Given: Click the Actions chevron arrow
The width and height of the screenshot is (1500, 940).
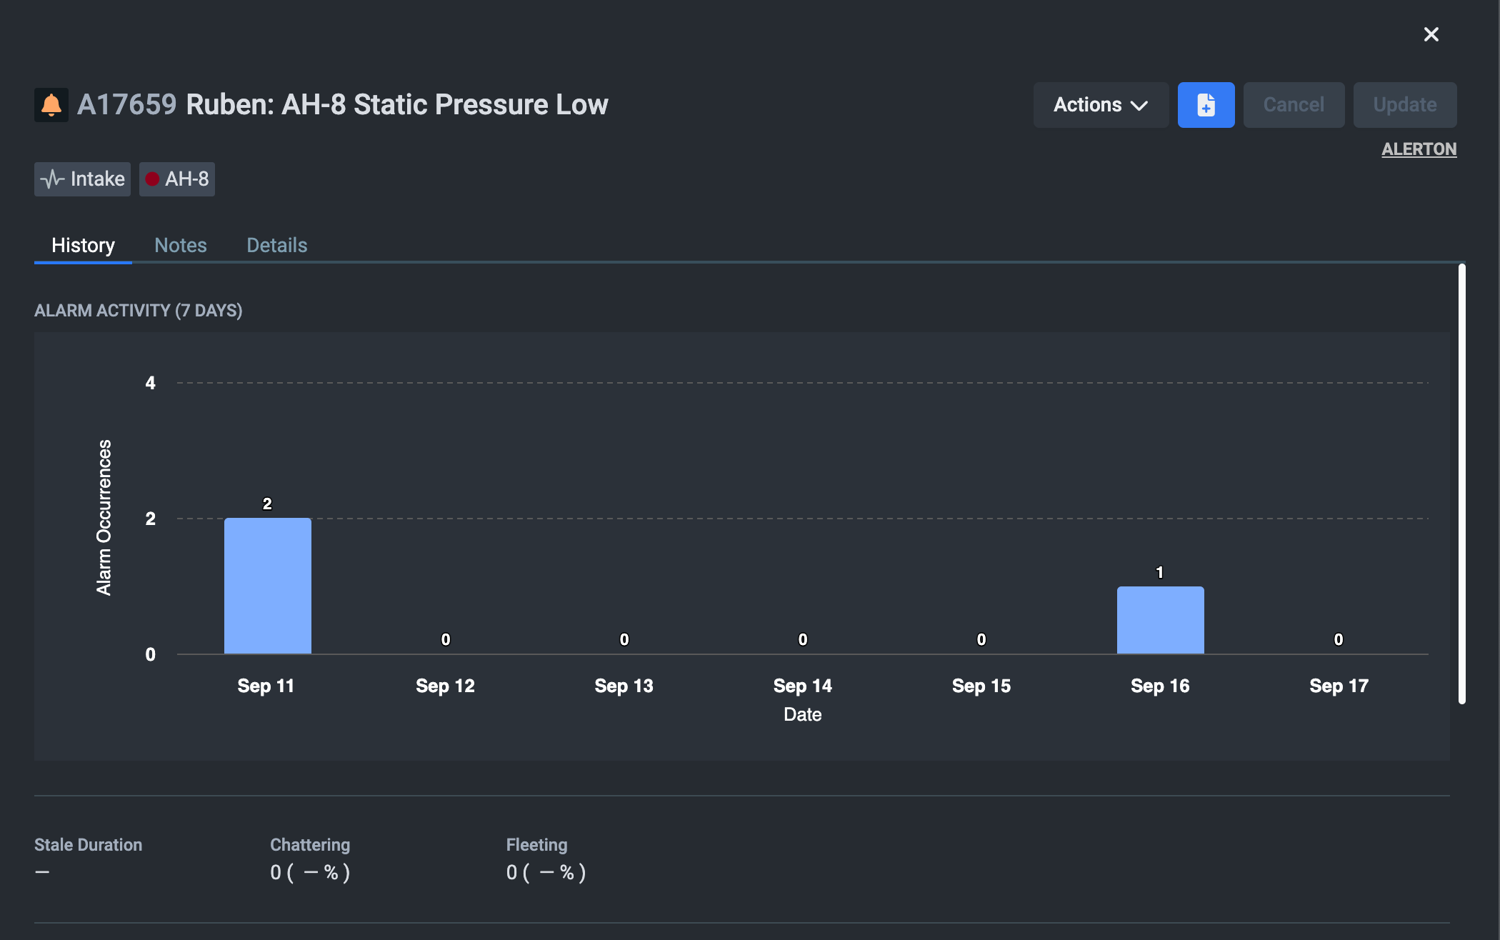Looking at the screenshot, I should 1140,106.
